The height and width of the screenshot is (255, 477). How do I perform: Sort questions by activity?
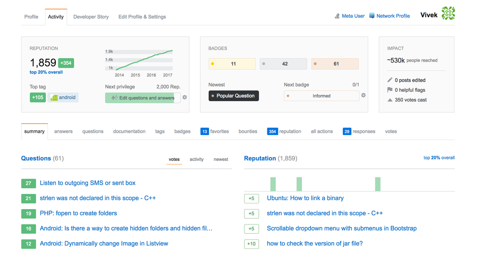click(197, 159)
